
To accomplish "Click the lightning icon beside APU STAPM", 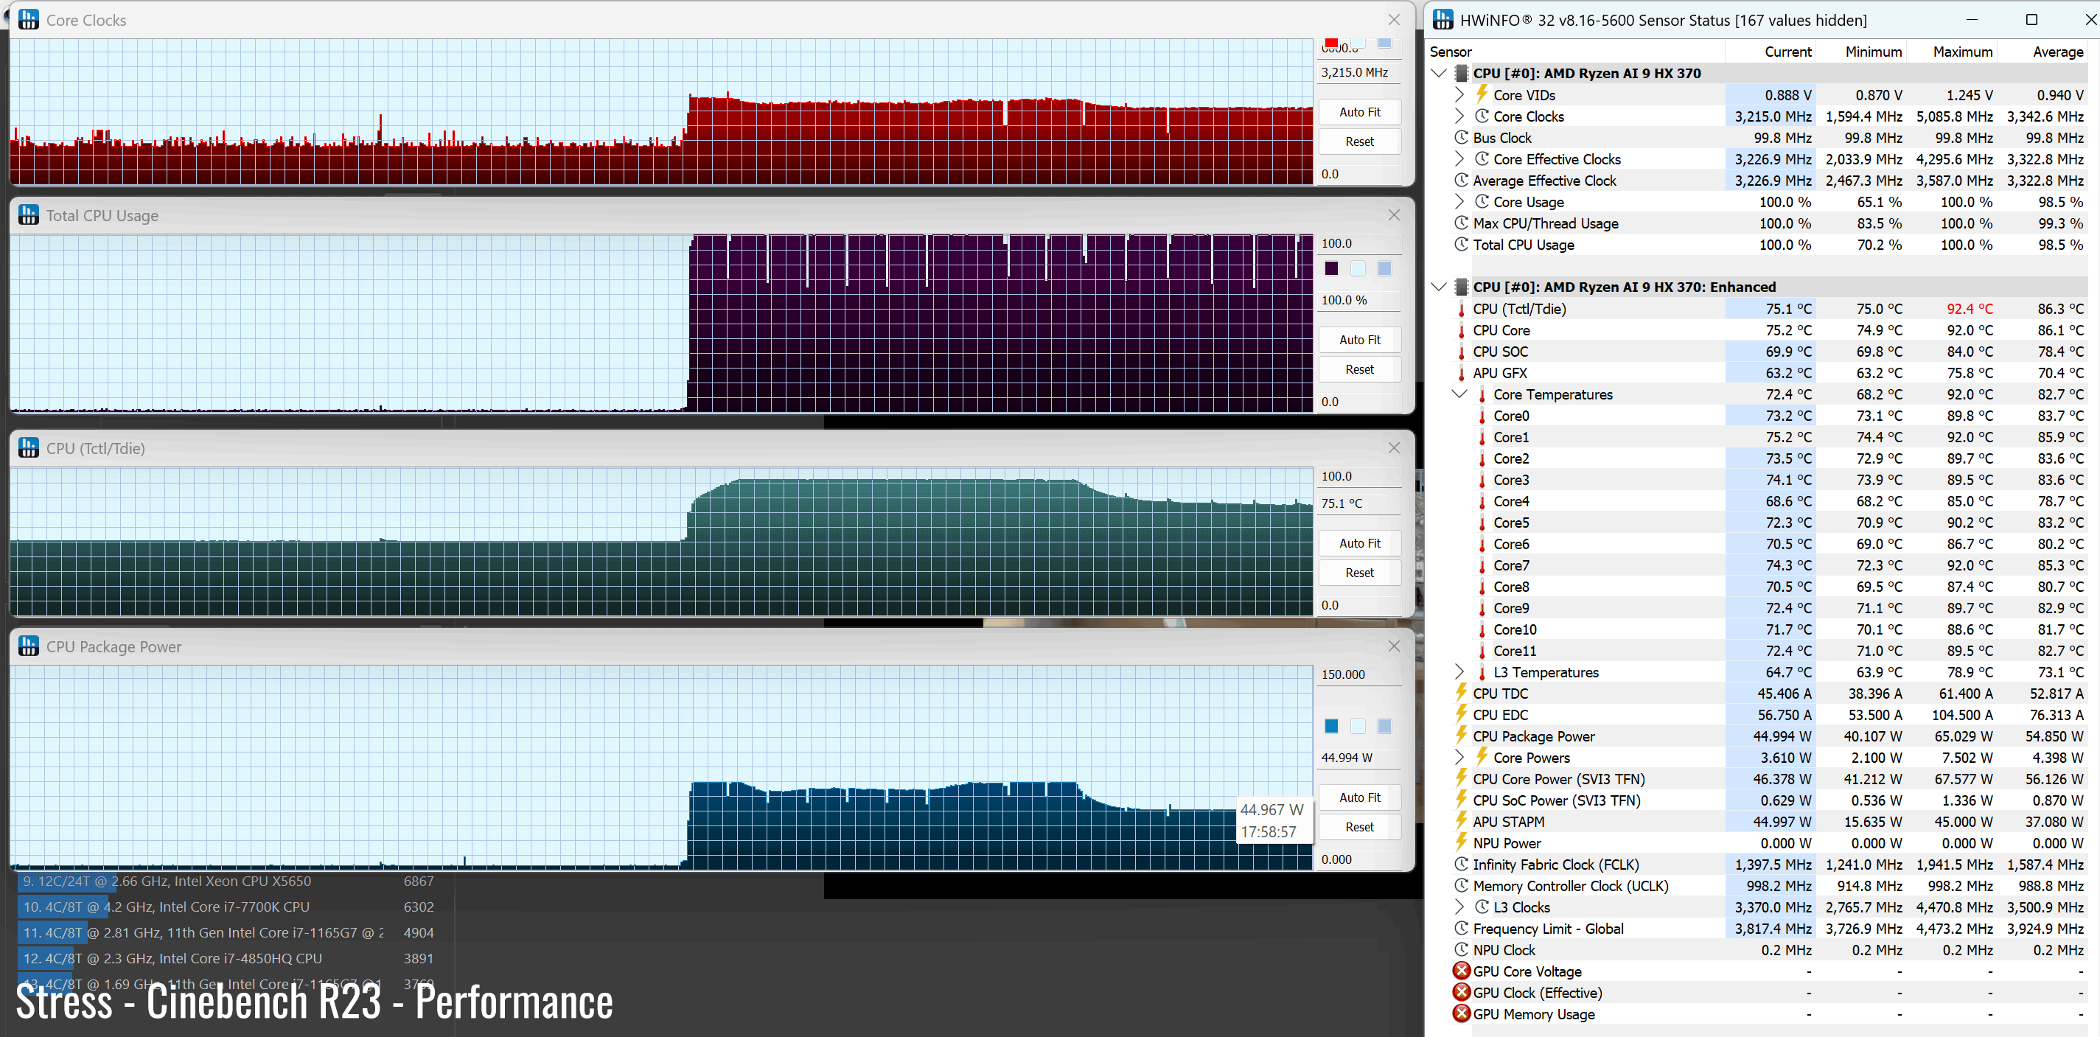I will 1462,821.
